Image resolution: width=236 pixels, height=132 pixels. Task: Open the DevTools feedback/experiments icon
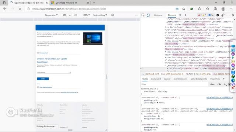click(223, 15)
